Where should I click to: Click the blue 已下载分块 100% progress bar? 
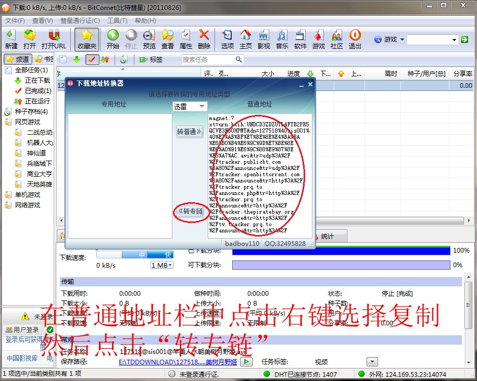341,251
